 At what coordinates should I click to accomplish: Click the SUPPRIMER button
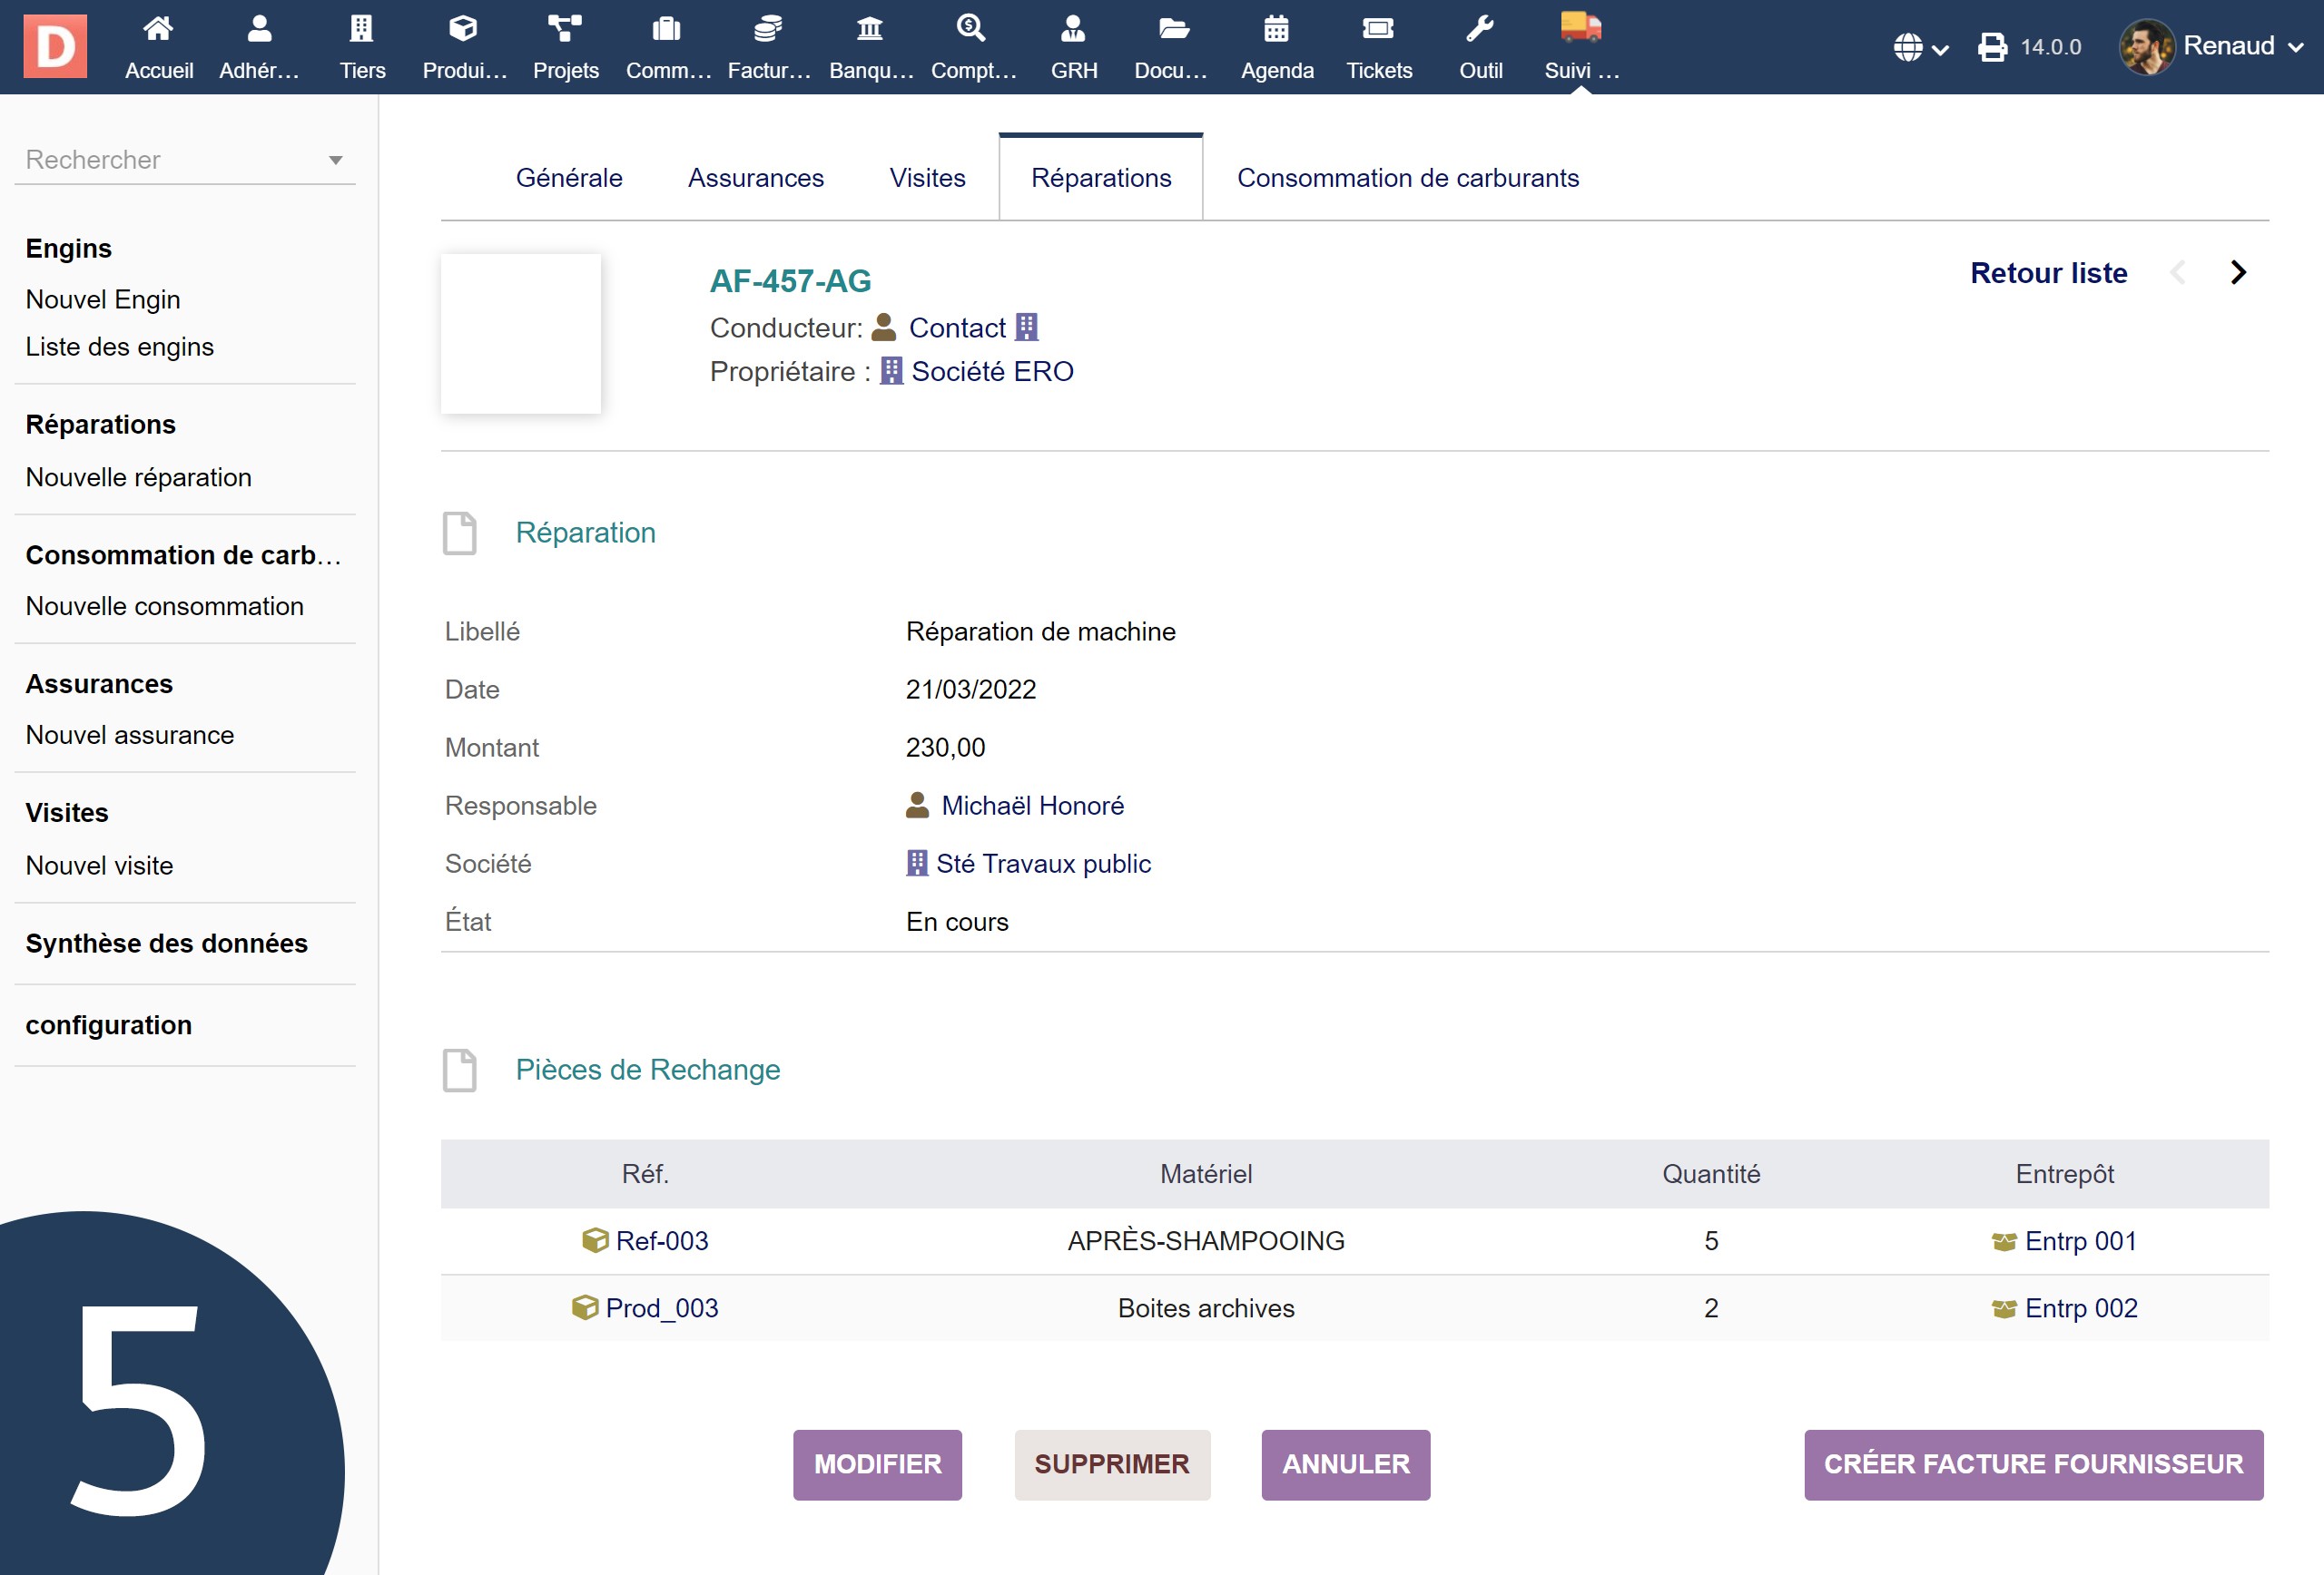pos(1112,1464)
